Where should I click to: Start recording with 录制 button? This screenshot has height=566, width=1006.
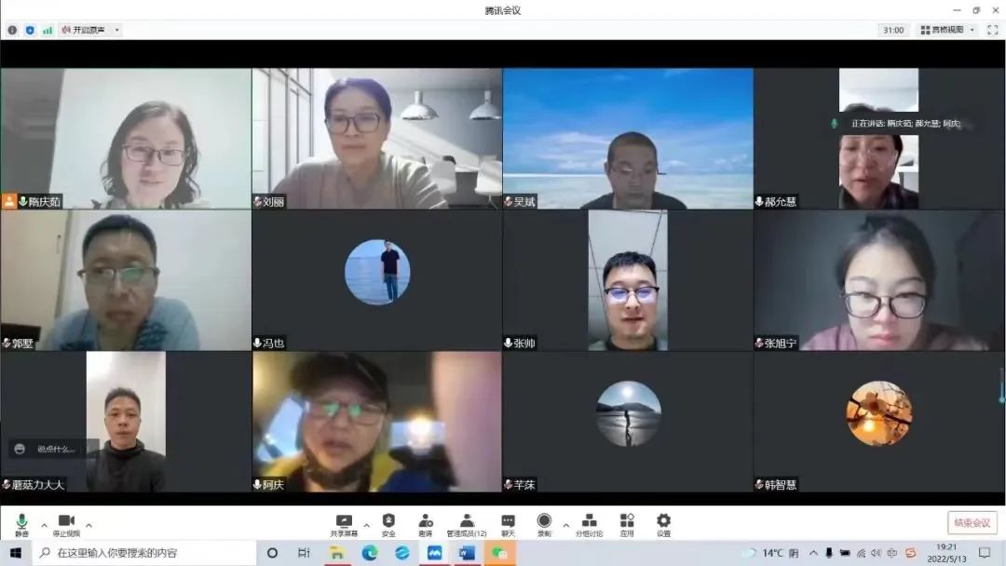tap(544, 523)
